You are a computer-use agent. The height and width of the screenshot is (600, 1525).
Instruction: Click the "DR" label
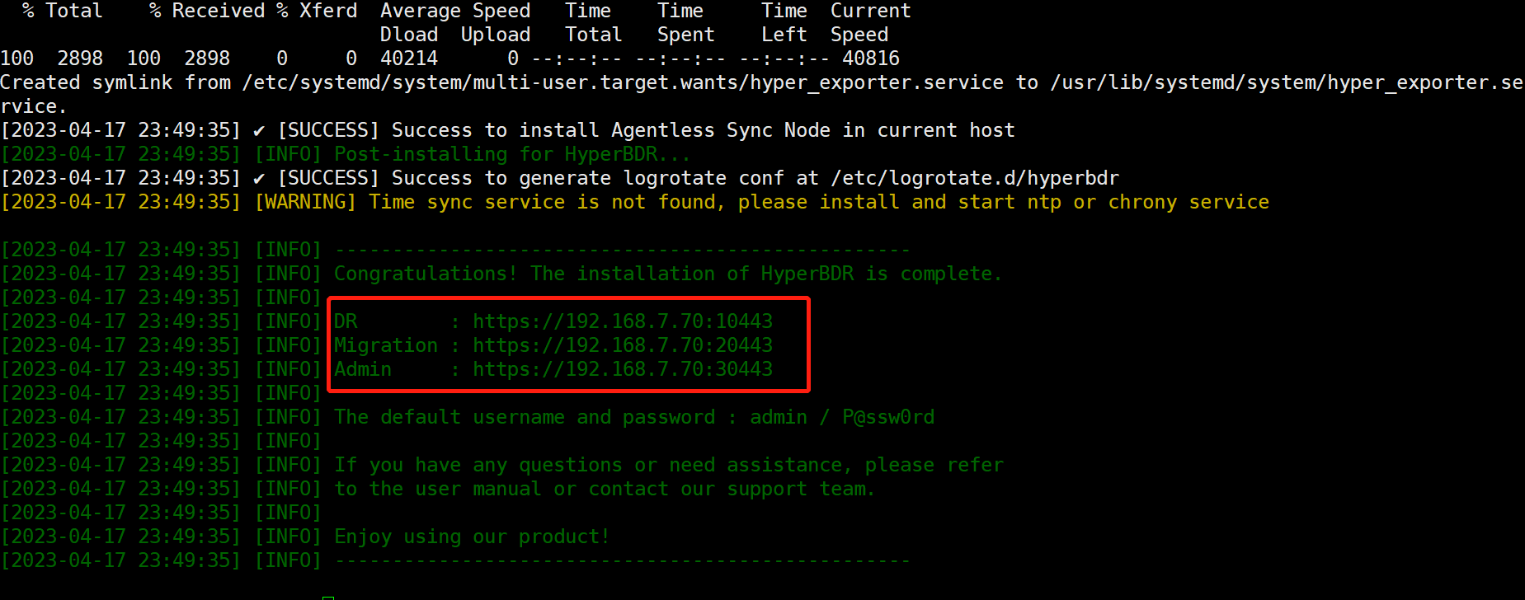346,321
